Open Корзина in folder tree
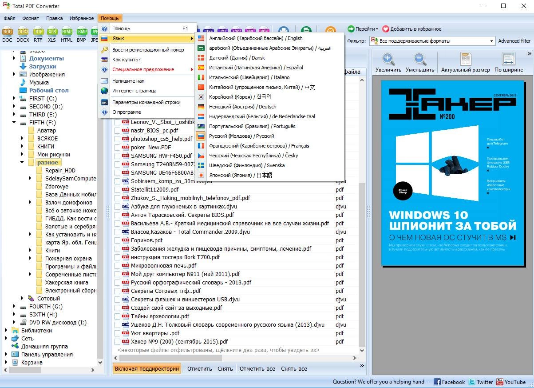 coord(32,362)
